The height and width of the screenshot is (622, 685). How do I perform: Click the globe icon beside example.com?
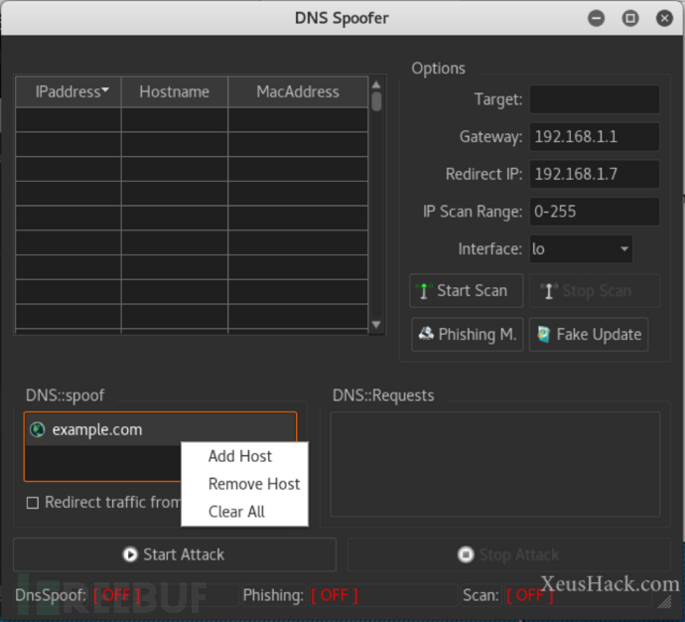point(38,429)
